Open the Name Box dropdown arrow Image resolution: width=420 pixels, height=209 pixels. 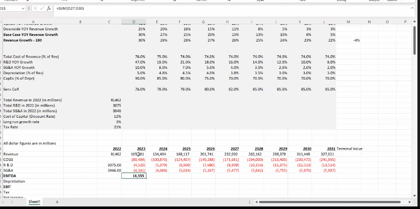tap(23, 8)
